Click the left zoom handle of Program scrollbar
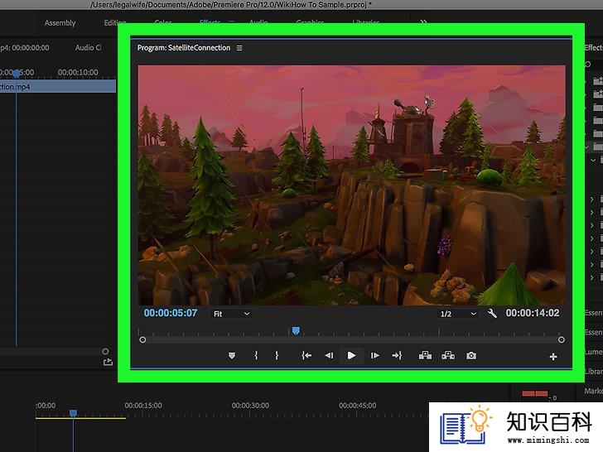The width and height of the screenshot is (603, 452). (142, 339)
